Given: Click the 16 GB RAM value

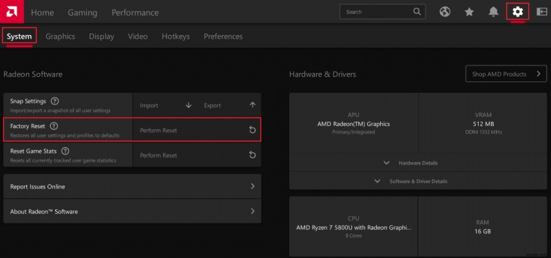Looking at the screenshot, I should pyautogui.click(x=482, y=231).
